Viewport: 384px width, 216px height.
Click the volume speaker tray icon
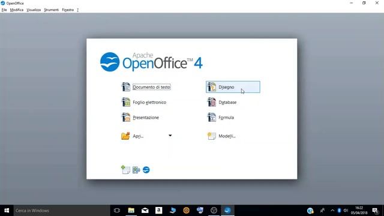point(346,211)
